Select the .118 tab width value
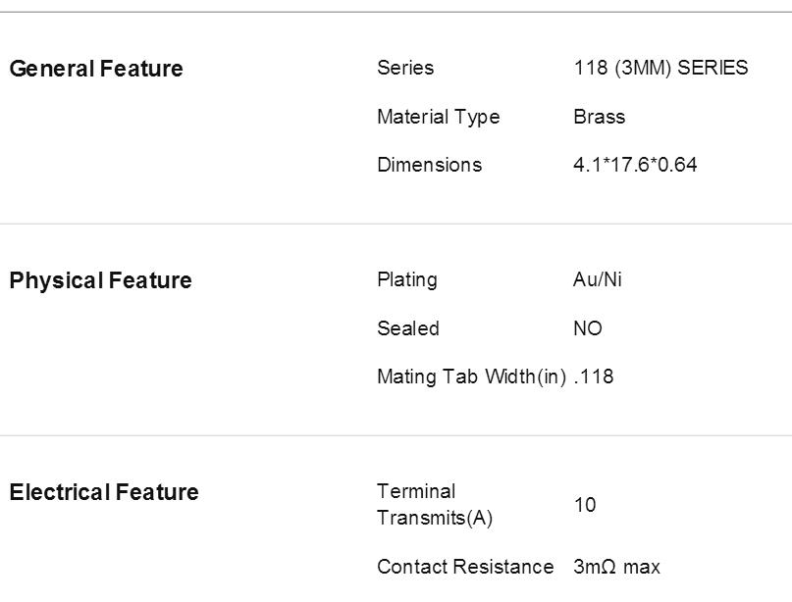 point(594,376)
